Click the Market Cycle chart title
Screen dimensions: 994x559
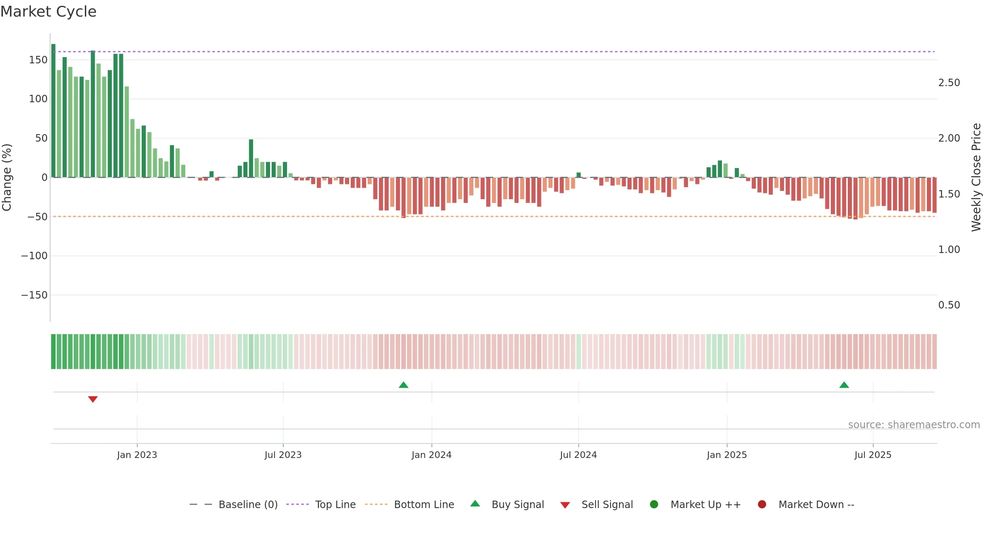[48, 12]
